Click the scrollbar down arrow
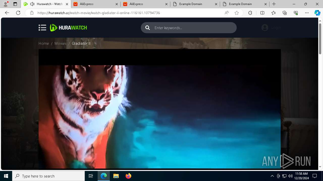 click(320, 167)
